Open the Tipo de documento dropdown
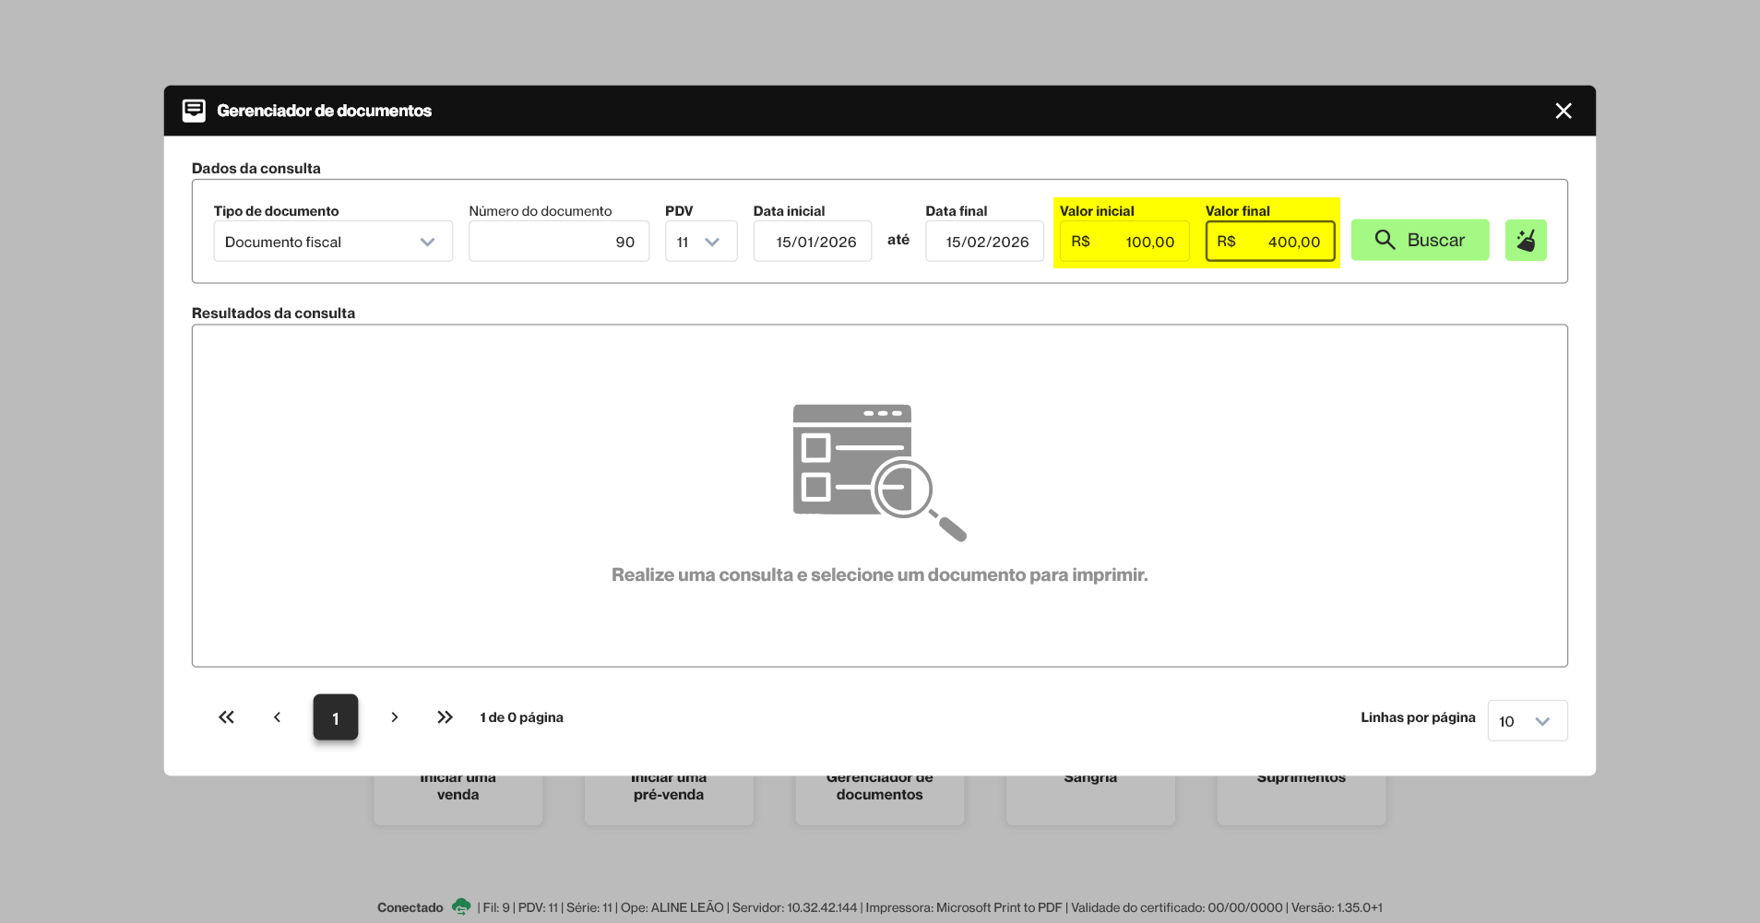The height and width of the screenshot is (923, 1760). pyautogui.click(x=333, y=242)
